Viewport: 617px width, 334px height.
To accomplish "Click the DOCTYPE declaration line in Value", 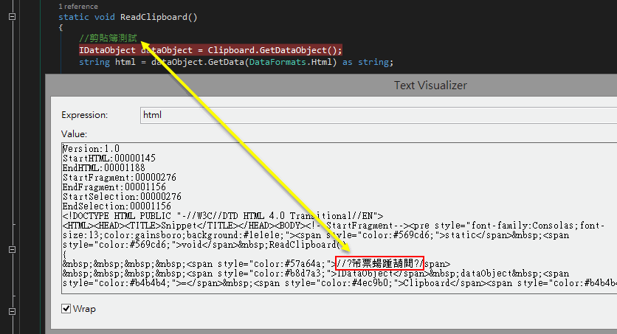I will coord(221,215).
